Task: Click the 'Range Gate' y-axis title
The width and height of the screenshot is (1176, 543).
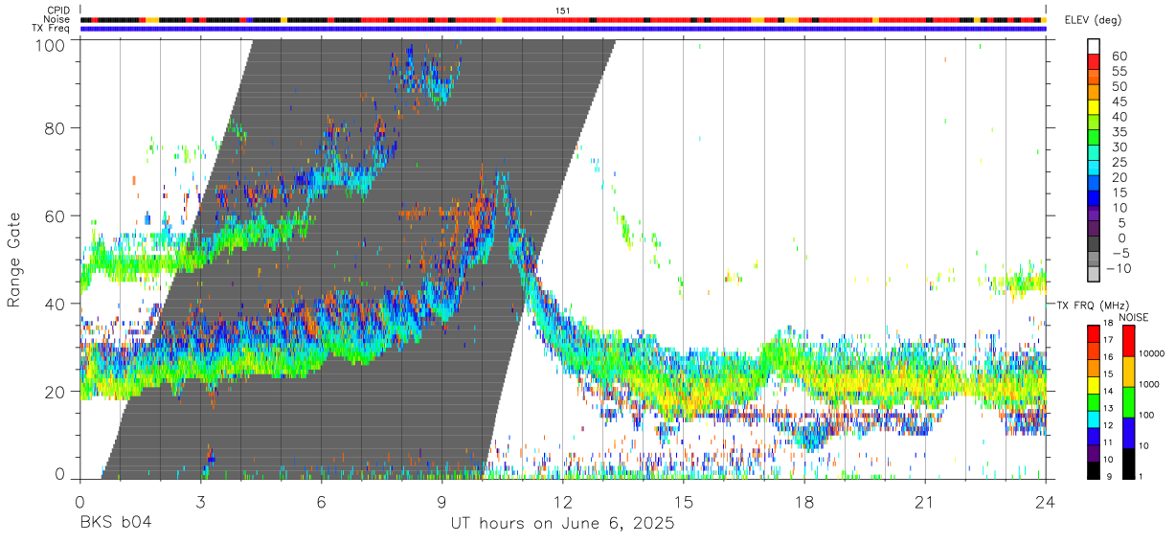Action: click(x=14, y=260)
